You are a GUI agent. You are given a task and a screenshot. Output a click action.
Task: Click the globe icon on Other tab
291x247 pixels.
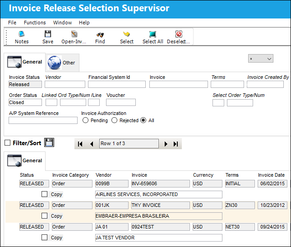pyautogui.click(x=55, y=63)
